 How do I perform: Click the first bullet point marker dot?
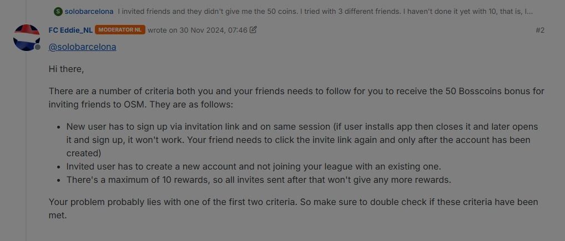pyautogui.click(x=59, y=127)
